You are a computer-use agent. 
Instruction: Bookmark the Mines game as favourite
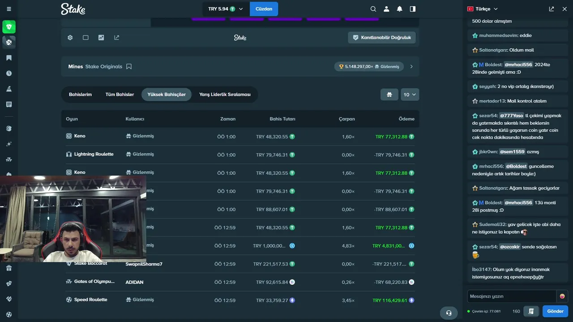pos(129,67)
